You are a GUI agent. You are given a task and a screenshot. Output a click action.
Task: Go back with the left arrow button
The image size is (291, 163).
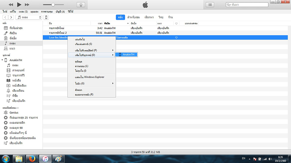click(5, 17)
